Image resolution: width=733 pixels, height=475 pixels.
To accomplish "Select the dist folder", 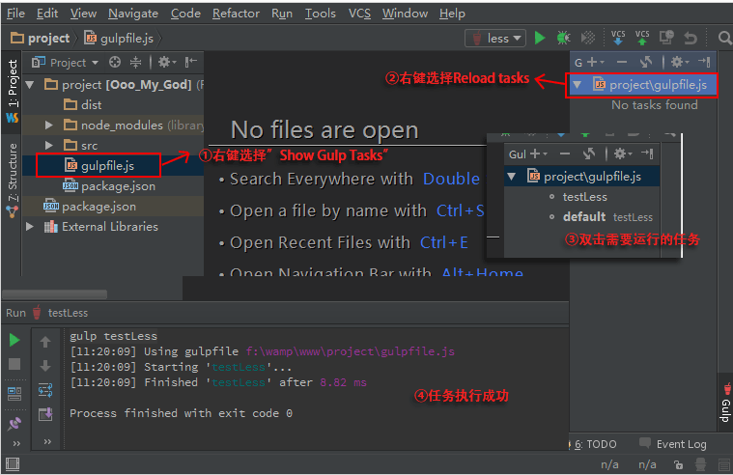I will 83,104.
